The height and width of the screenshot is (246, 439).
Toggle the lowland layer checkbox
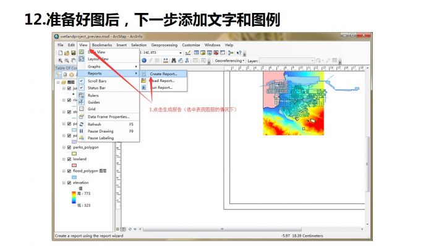[69, 159]
